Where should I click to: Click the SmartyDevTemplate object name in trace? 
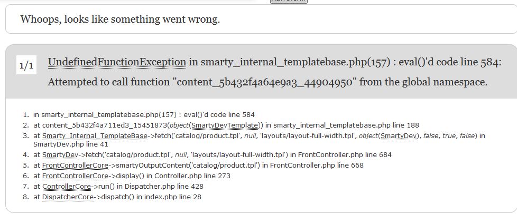coord(225,125)
